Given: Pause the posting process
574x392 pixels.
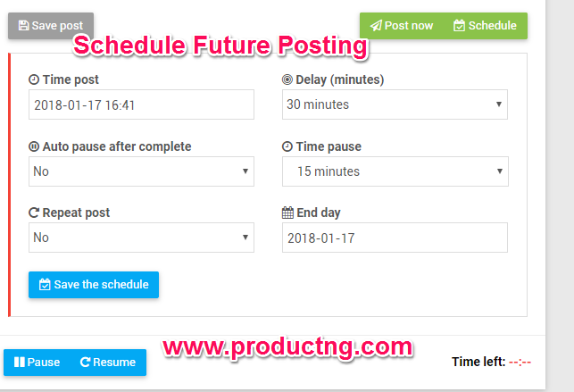Looking at the screenshot, I should tap(37, 363).
